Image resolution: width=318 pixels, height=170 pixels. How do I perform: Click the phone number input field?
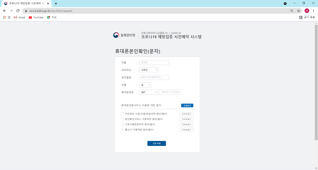[170, 92]
